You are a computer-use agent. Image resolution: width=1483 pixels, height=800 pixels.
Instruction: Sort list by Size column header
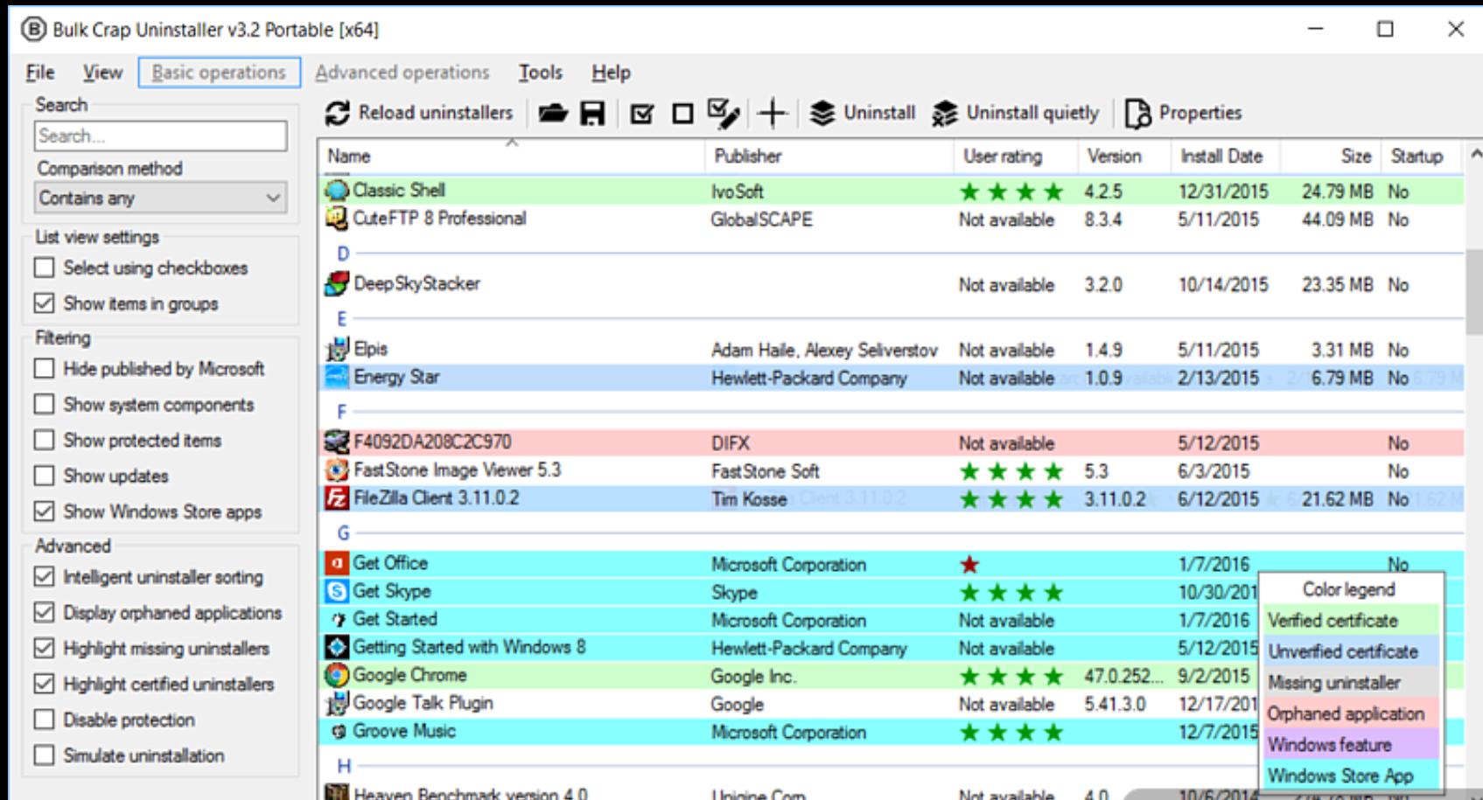(1331, 157)
